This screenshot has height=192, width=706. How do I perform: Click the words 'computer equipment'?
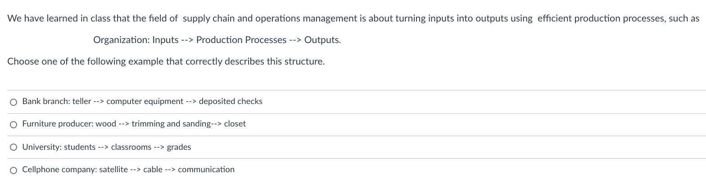point(145,101)
